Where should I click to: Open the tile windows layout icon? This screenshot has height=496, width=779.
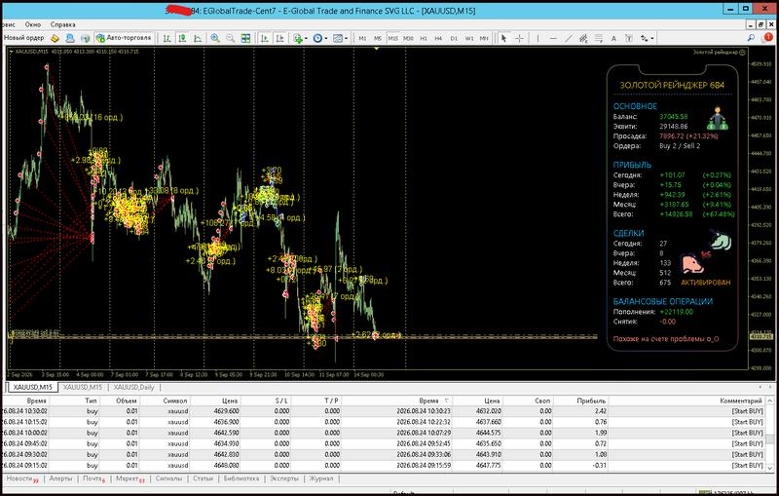[x=246, y=38]
